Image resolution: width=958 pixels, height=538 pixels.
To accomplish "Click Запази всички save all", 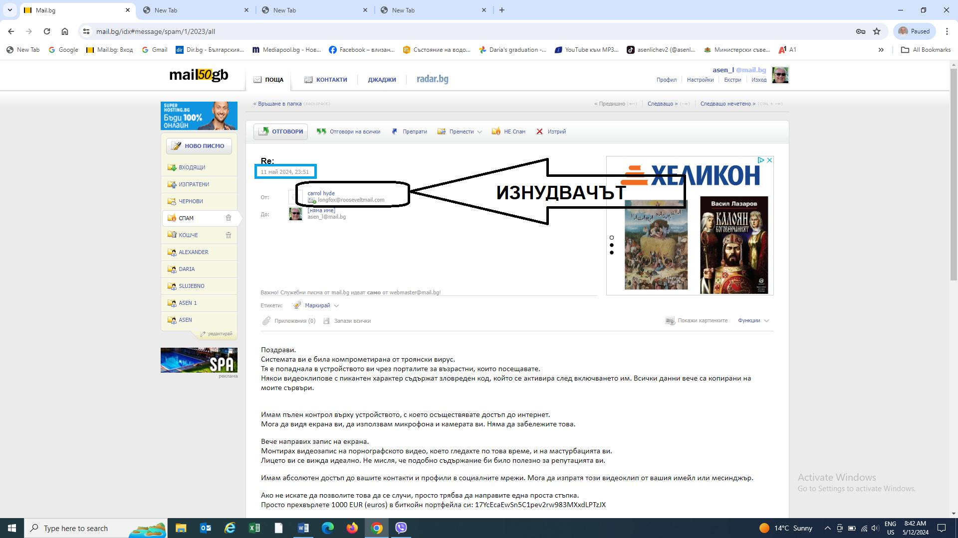I will click(347, 321).
